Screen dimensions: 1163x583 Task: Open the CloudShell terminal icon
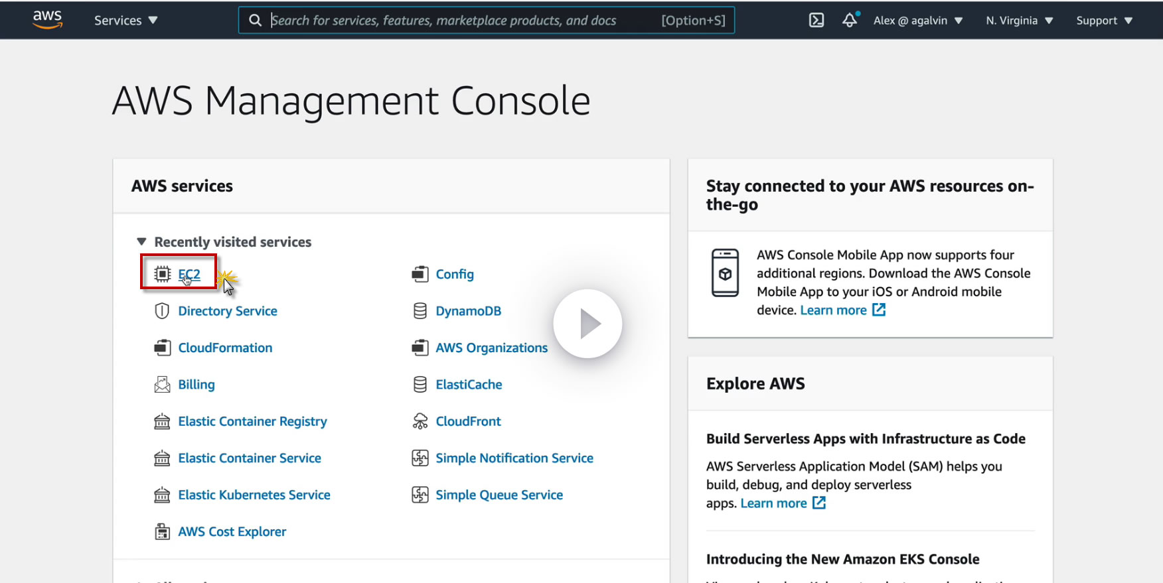point(816,21)
